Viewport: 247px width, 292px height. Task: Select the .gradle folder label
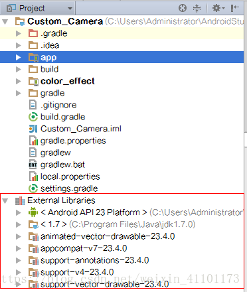tap(54, 34)
